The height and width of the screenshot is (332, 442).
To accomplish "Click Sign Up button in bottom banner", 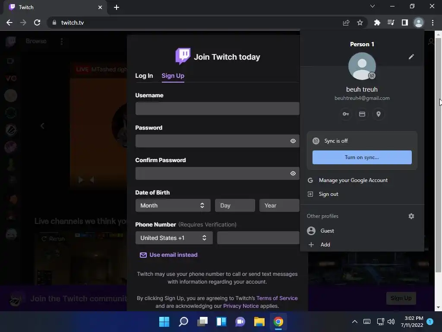I will click(x=401, y=298).
